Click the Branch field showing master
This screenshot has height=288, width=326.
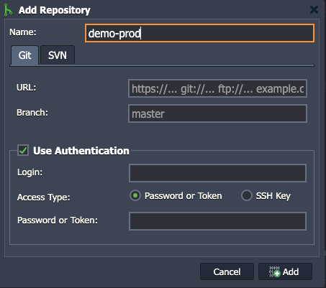217,113
